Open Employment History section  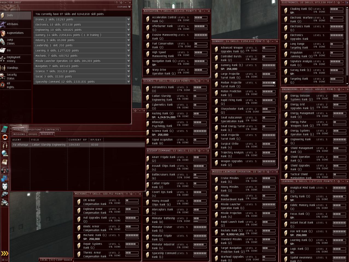(x=16, y=59)
